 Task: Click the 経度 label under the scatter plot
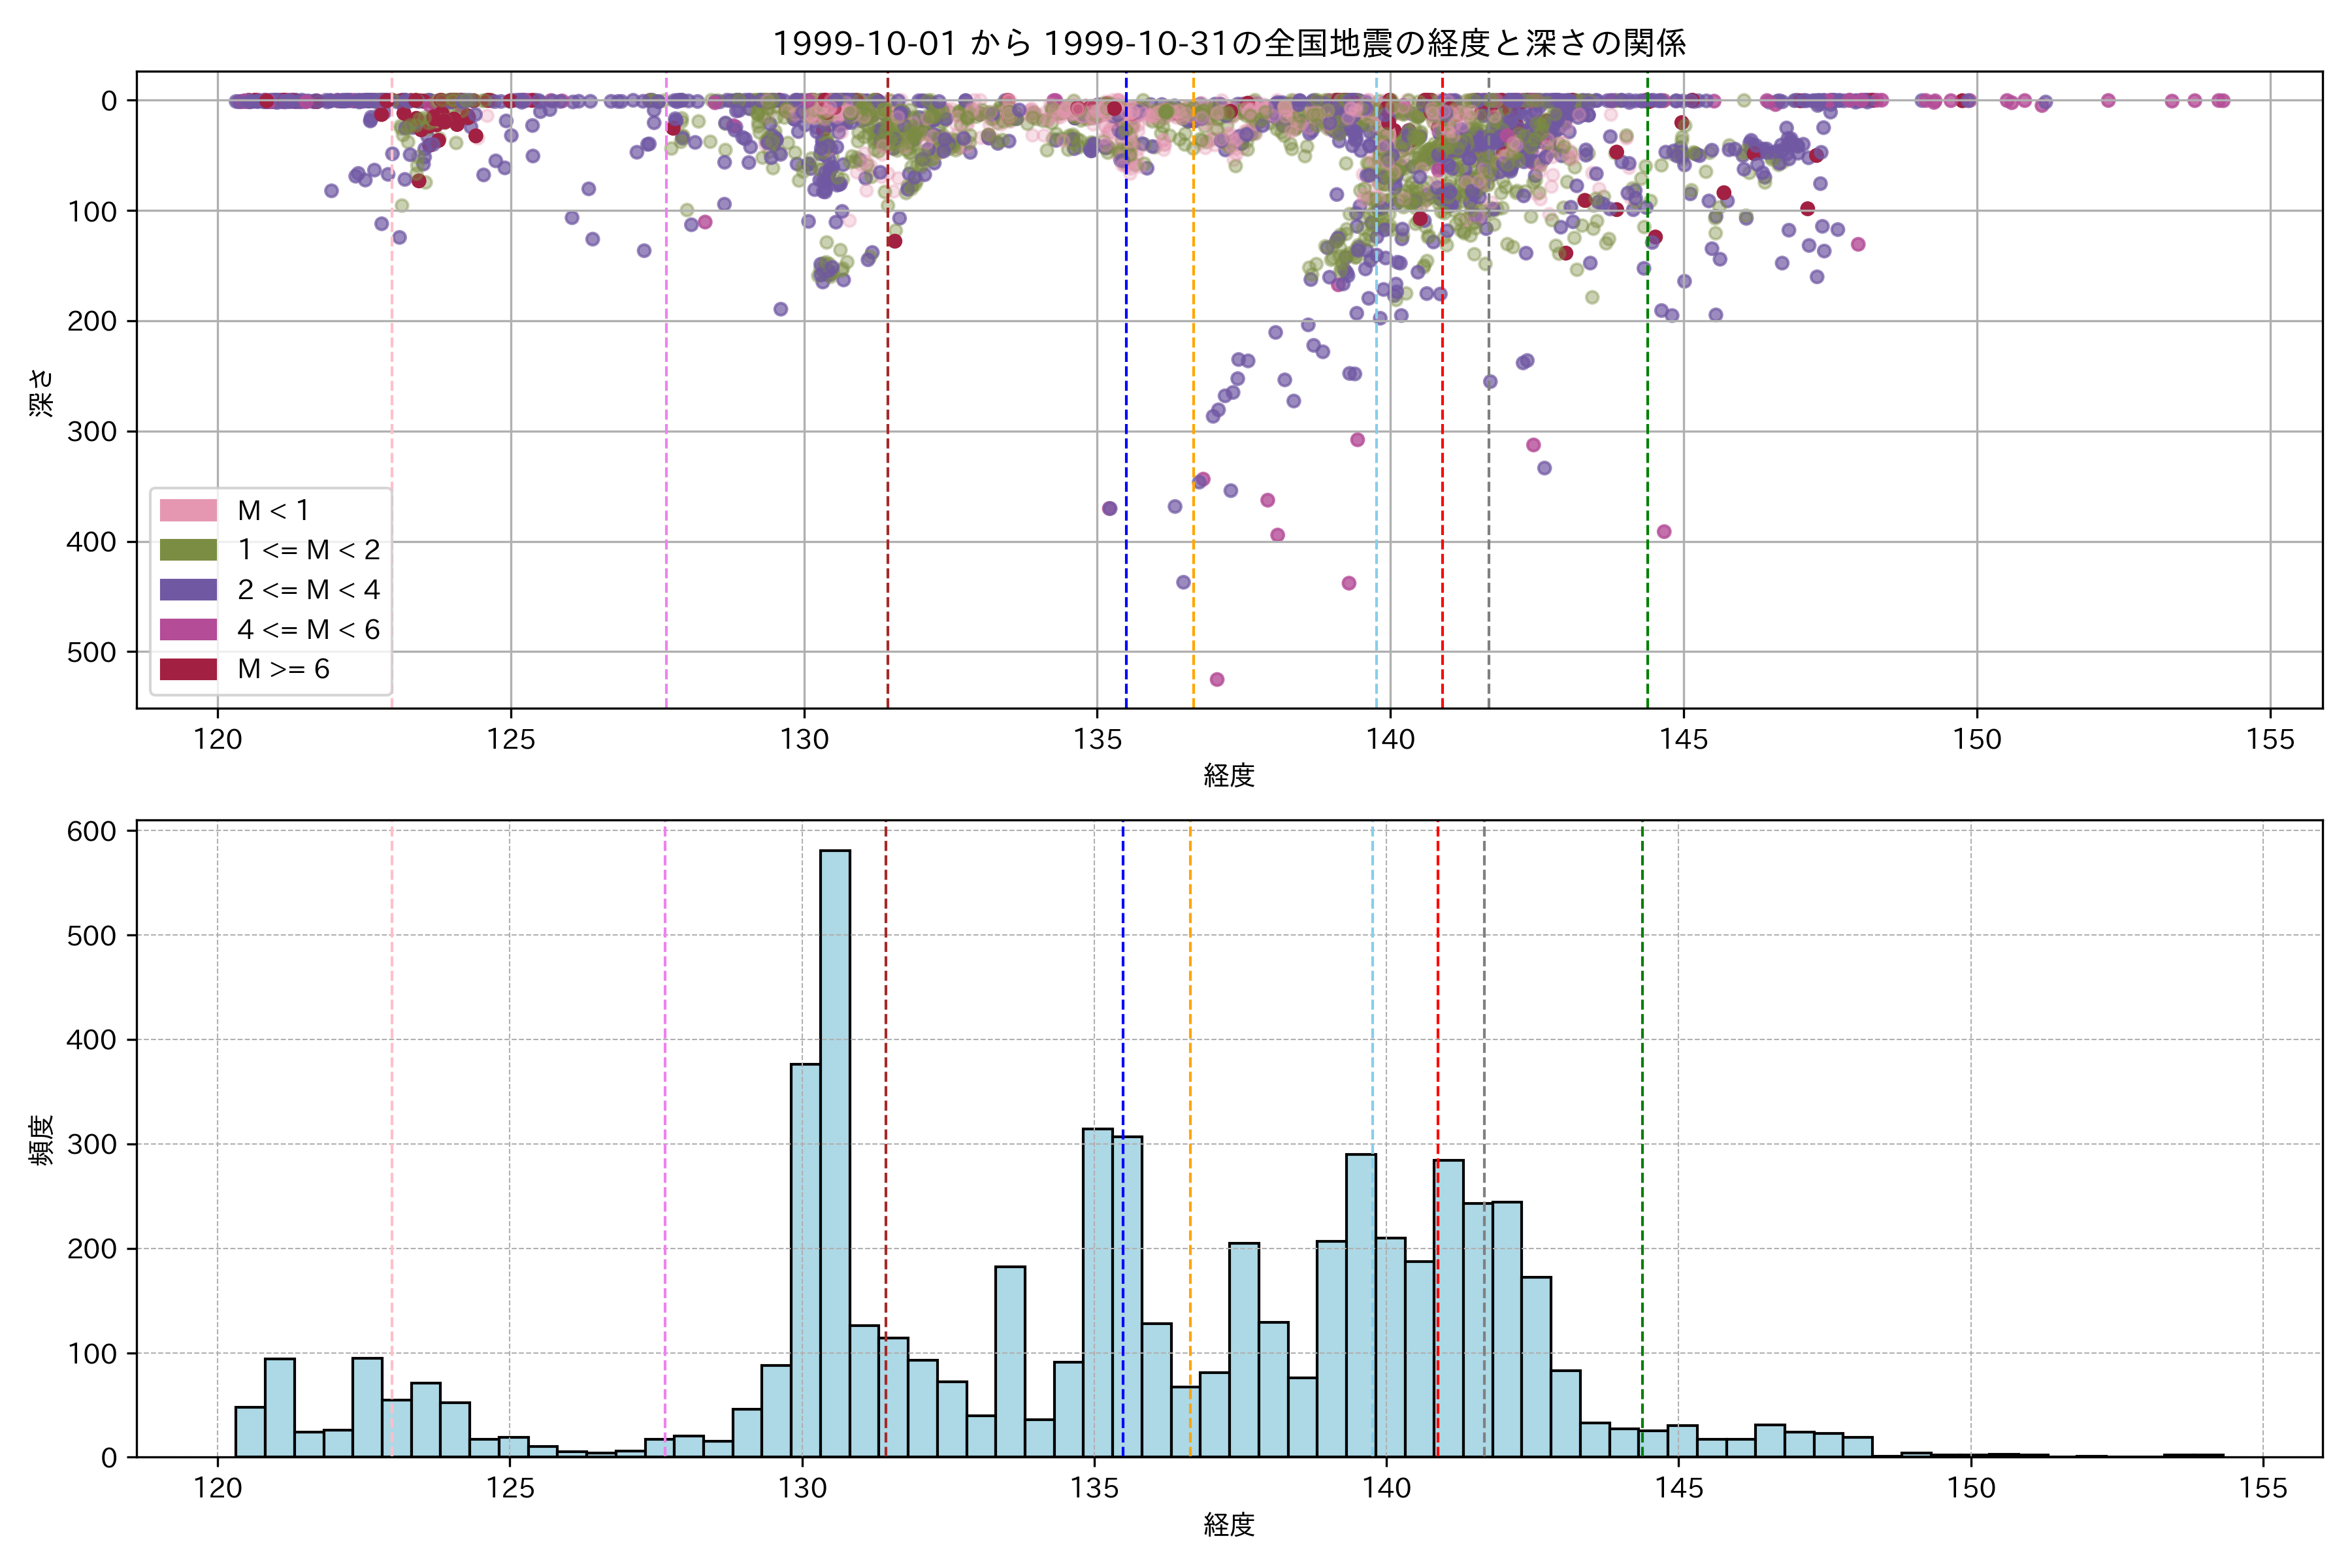[1229, 775]
